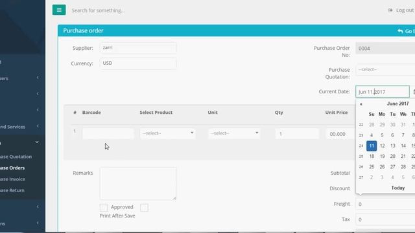Viewport: 415px width, 233px height.
Task: Click inside the Remarks text area
Action: click(138, 184)
